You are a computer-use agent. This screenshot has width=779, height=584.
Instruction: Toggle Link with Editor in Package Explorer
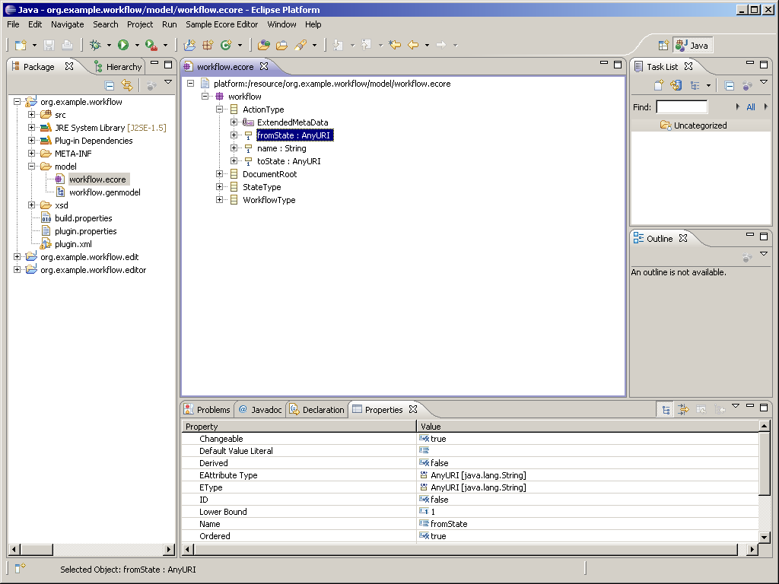[x=127, y=86]
